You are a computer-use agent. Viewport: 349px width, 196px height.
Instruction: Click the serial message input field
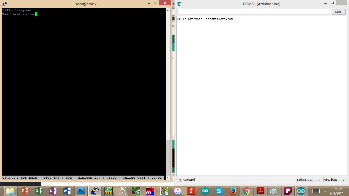(x=254, y=12)
